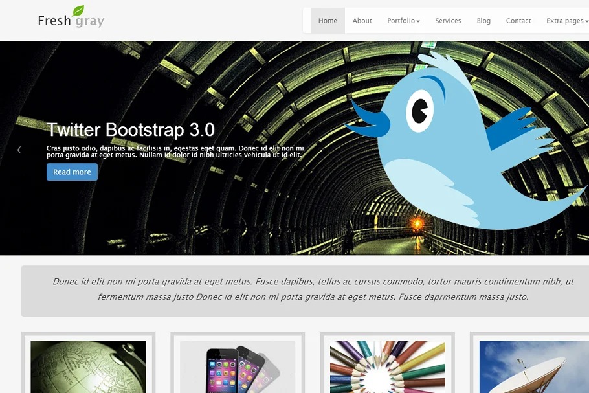Viewport: 589px width, 393px height.
Task: Go to the Contact page
Action: pos(518,21)
